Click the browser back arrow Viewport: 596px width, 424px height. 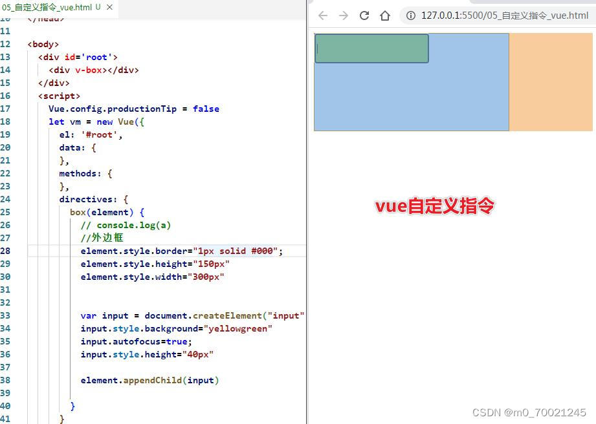(323, 16)
